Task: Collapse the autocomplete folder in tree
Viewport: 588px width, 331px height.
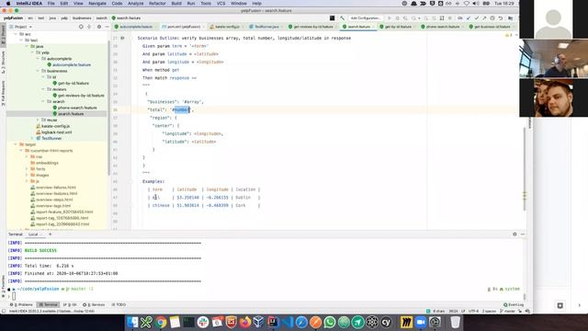Action: coord(38,59)
